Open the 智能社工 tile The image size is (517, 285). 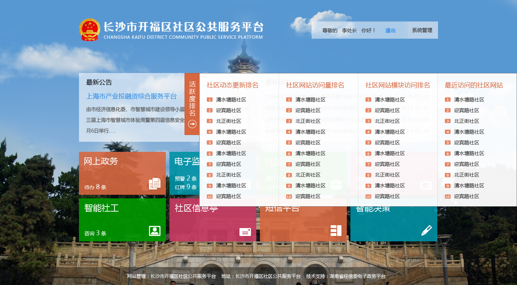pyautogui.click(x=122, y=220)
